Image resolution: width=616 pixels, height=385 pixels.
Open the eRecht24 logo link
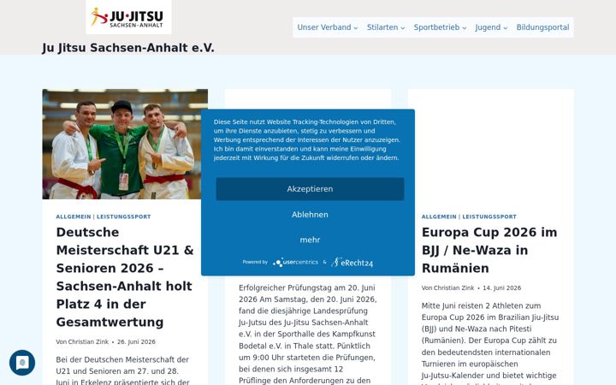click(x=352, y=263)
